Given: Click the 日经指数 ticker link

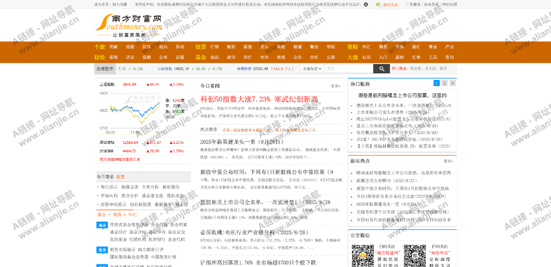Looking at the screenshot, I should coord(165,69).
